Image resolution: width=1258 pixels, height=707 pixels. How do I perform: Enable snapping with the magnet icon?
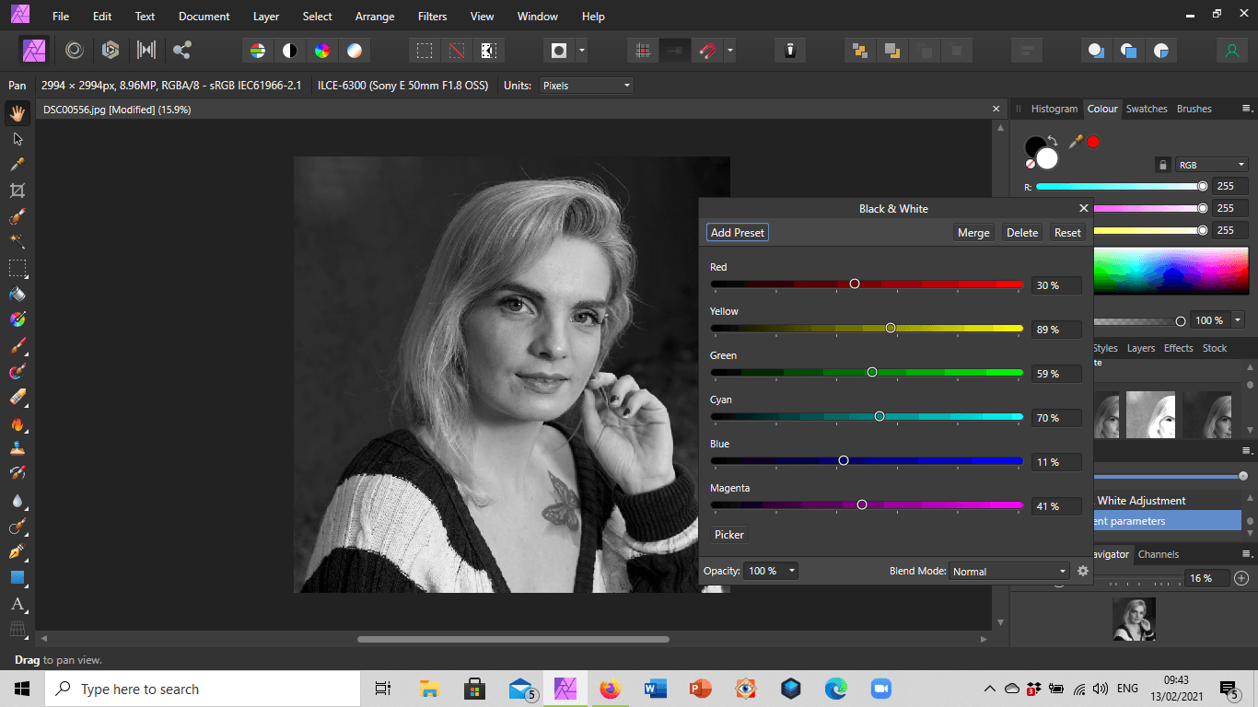[708, 50]
